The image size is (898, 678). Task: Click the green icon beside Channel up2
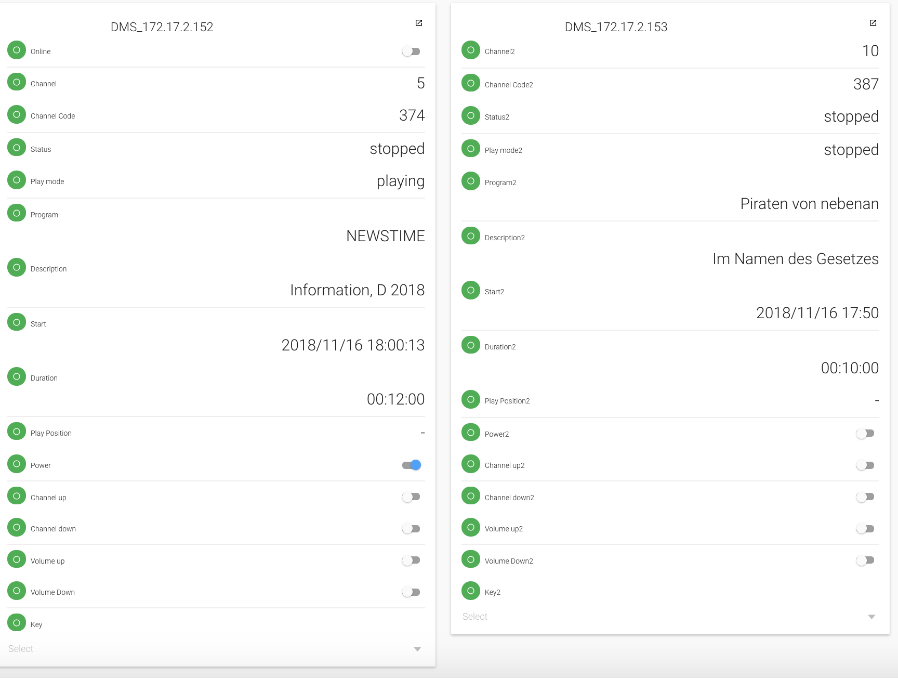click(471, 464)
